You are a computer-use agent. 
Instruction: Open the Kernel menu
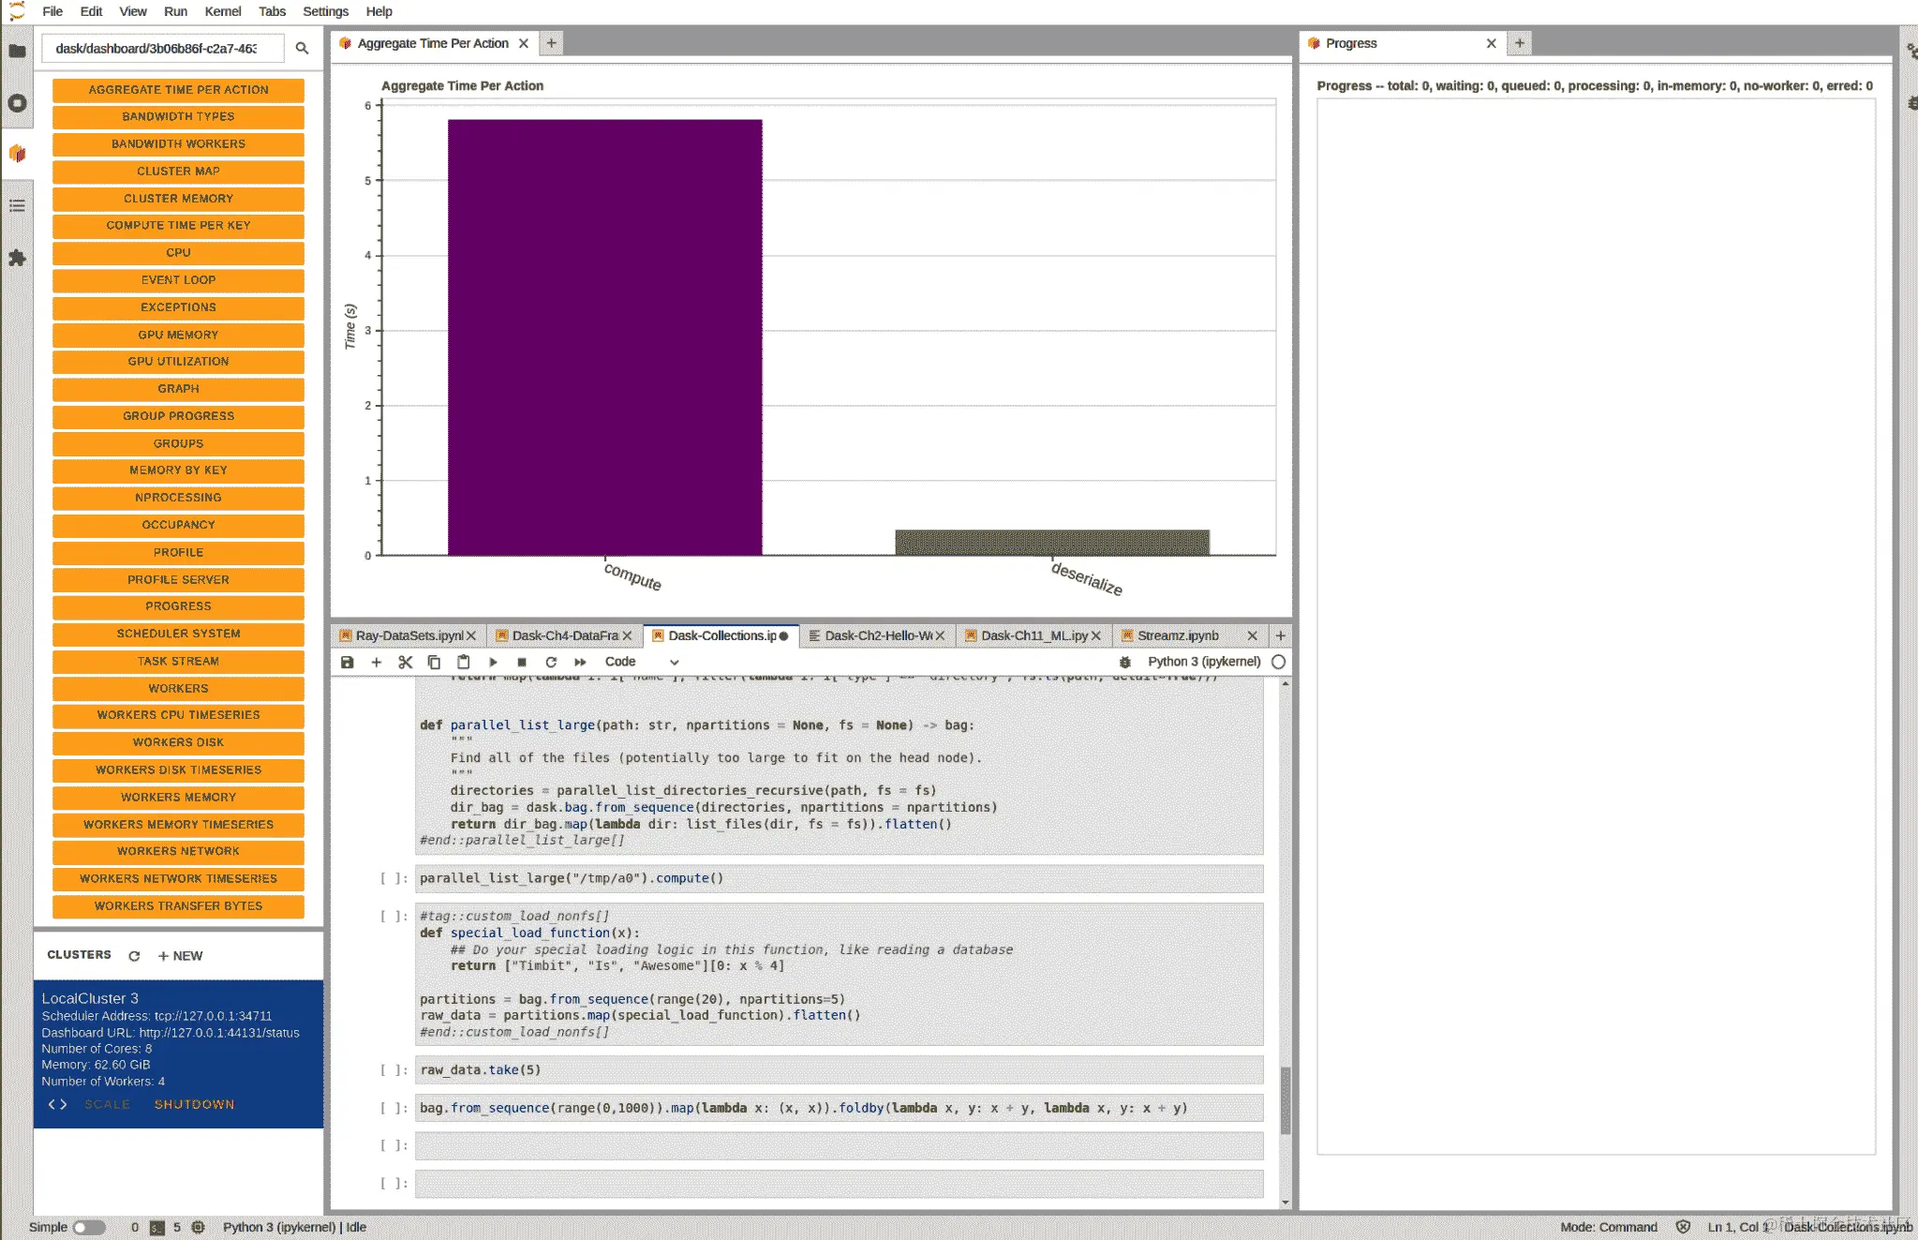(222, 11)
